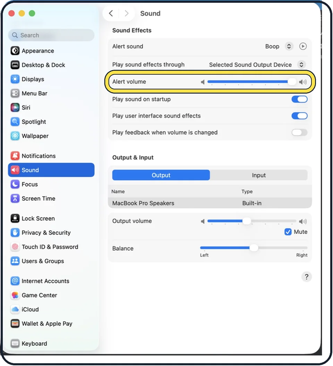
Task: Open the Siri icon in sidebar
Action: (15, 108)
